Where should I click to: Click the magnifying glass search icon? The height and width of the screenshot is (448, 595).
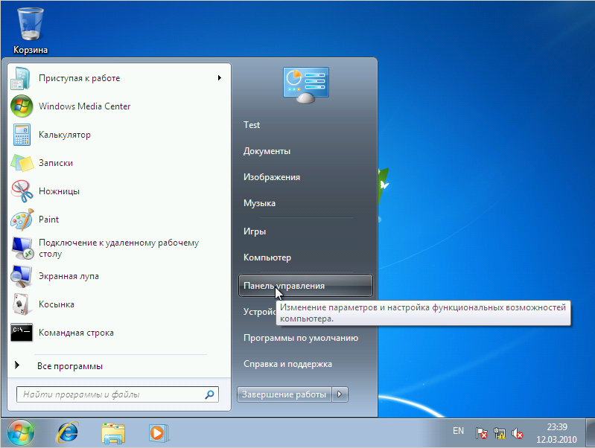pyautogui.click(x=209, y=395)
